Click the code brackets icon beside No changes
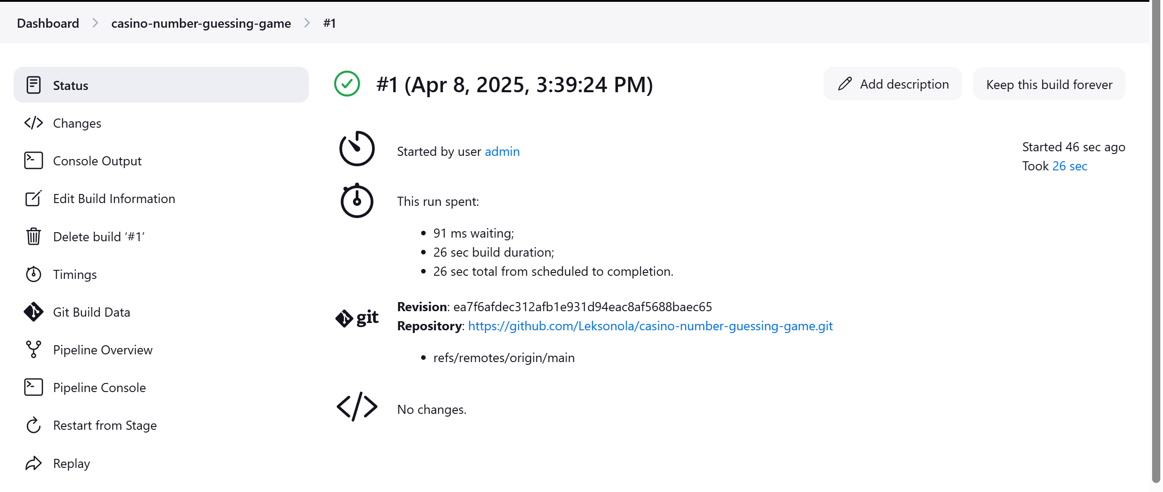 357,407
